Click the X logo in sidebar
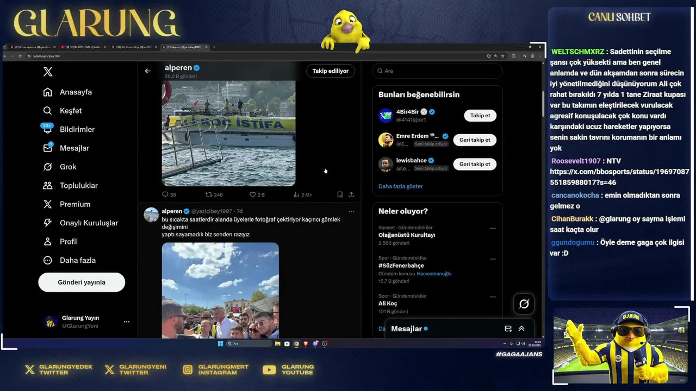 48,72
